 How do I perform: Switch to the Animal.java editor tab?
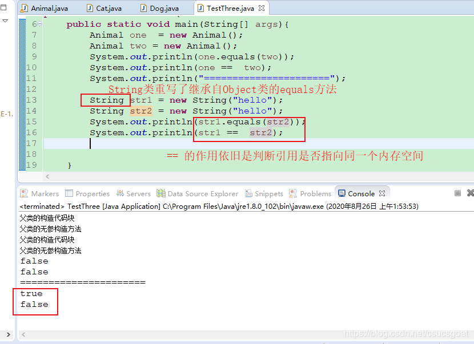[45, 8]
